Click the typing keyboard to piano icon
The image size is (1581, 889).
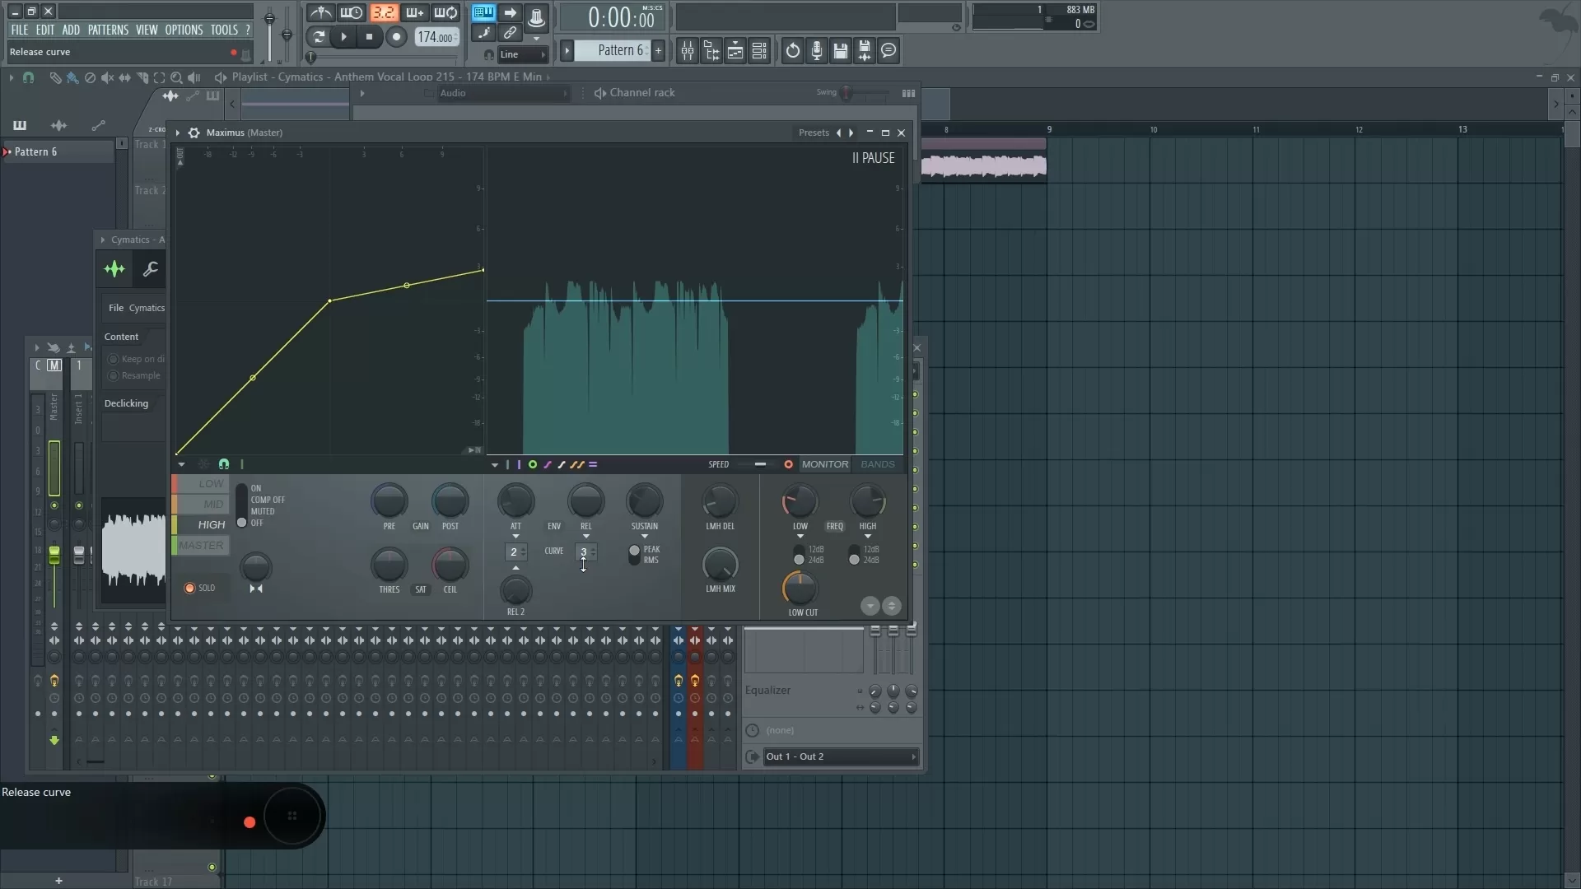[483, 12]
